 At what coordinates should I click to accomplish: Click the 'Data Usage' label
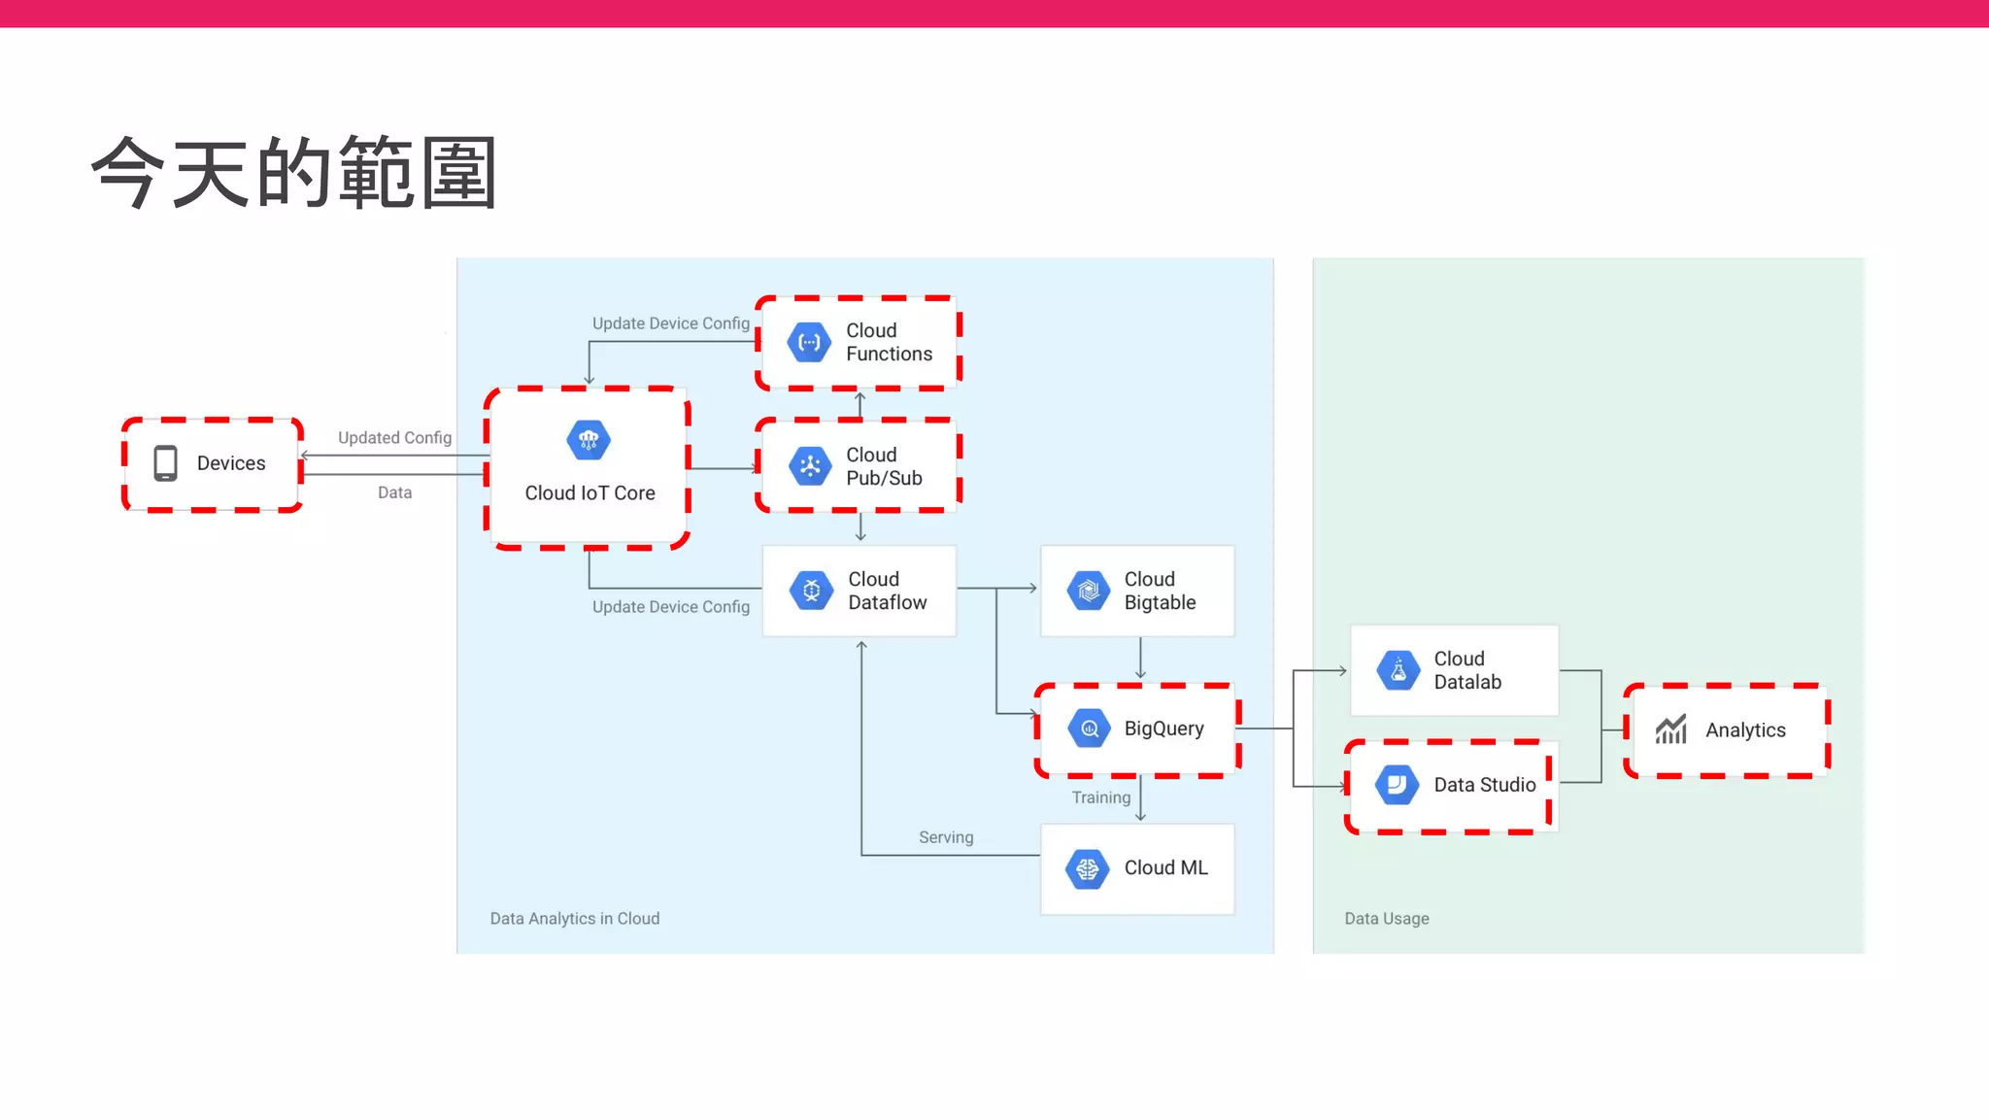[1386, 918]
